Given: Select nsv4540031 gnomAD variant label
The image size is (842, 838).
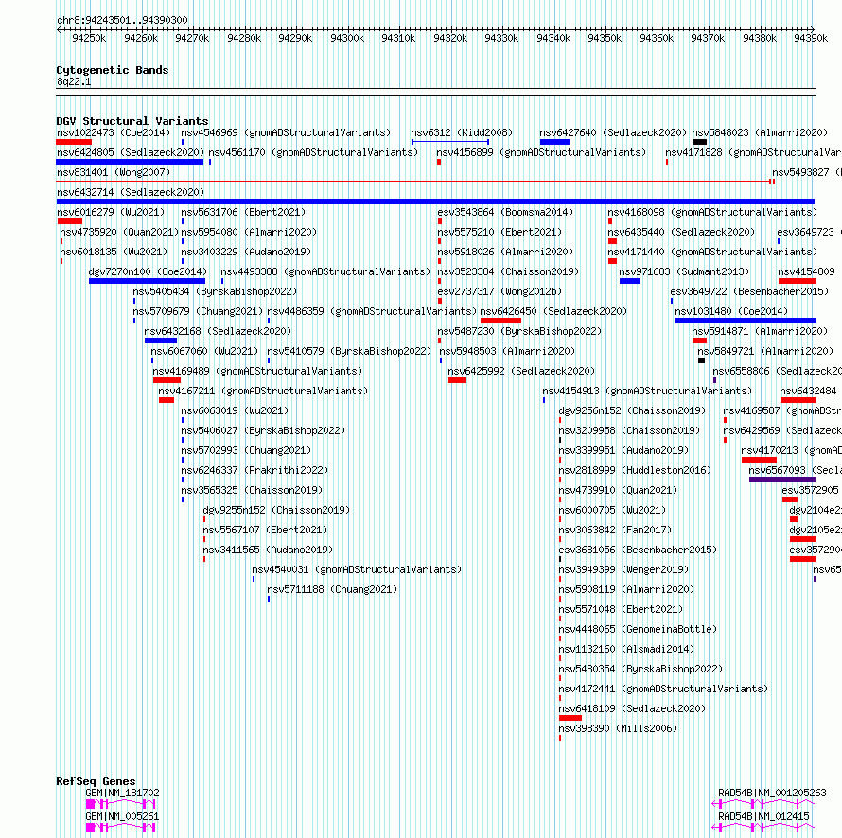Looking at the screenshot, I should (357, 569).
